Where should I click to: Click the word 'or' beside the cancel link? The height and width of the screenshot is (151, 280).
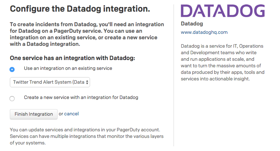[x=61, y=114]
